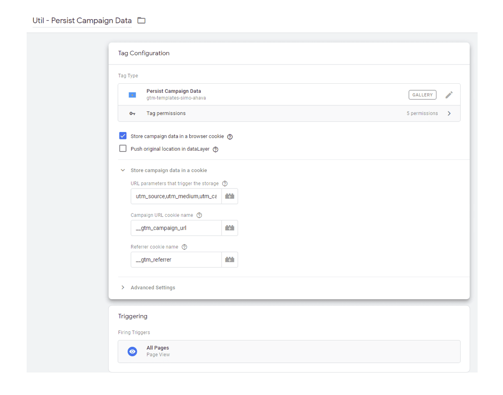Click help icon beside Referrer cookie name
Screen dimensions: 503x395
pos(184,247)
